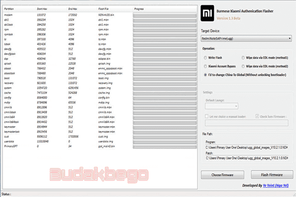The image size is (296, 197).
Task: Click the Flash Firmware button
Action: tap(272, 175)
